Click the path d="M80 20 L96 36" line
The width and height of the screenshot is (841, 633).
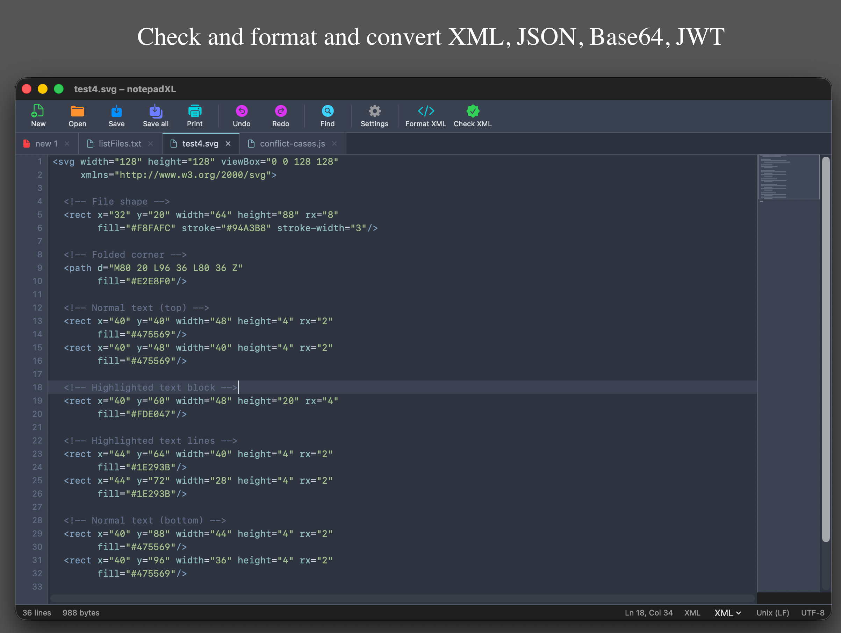[153, 268]
